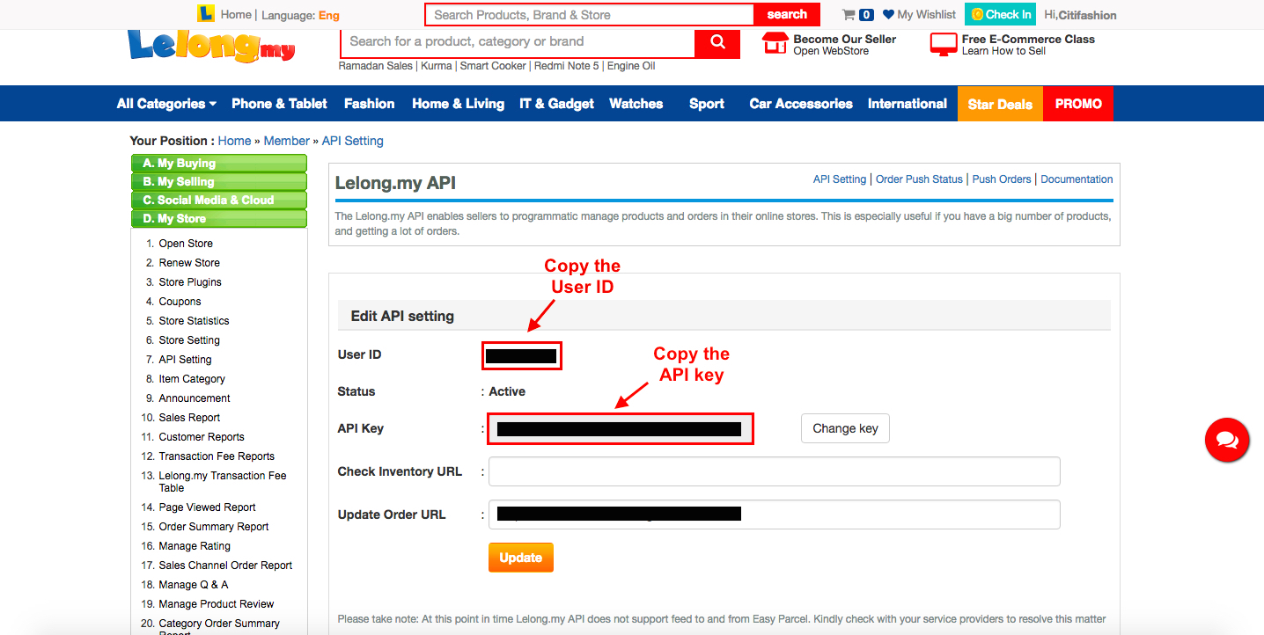Expand the C. Social Media & Cloud section
1264x635 pixels.
point(218,201)
